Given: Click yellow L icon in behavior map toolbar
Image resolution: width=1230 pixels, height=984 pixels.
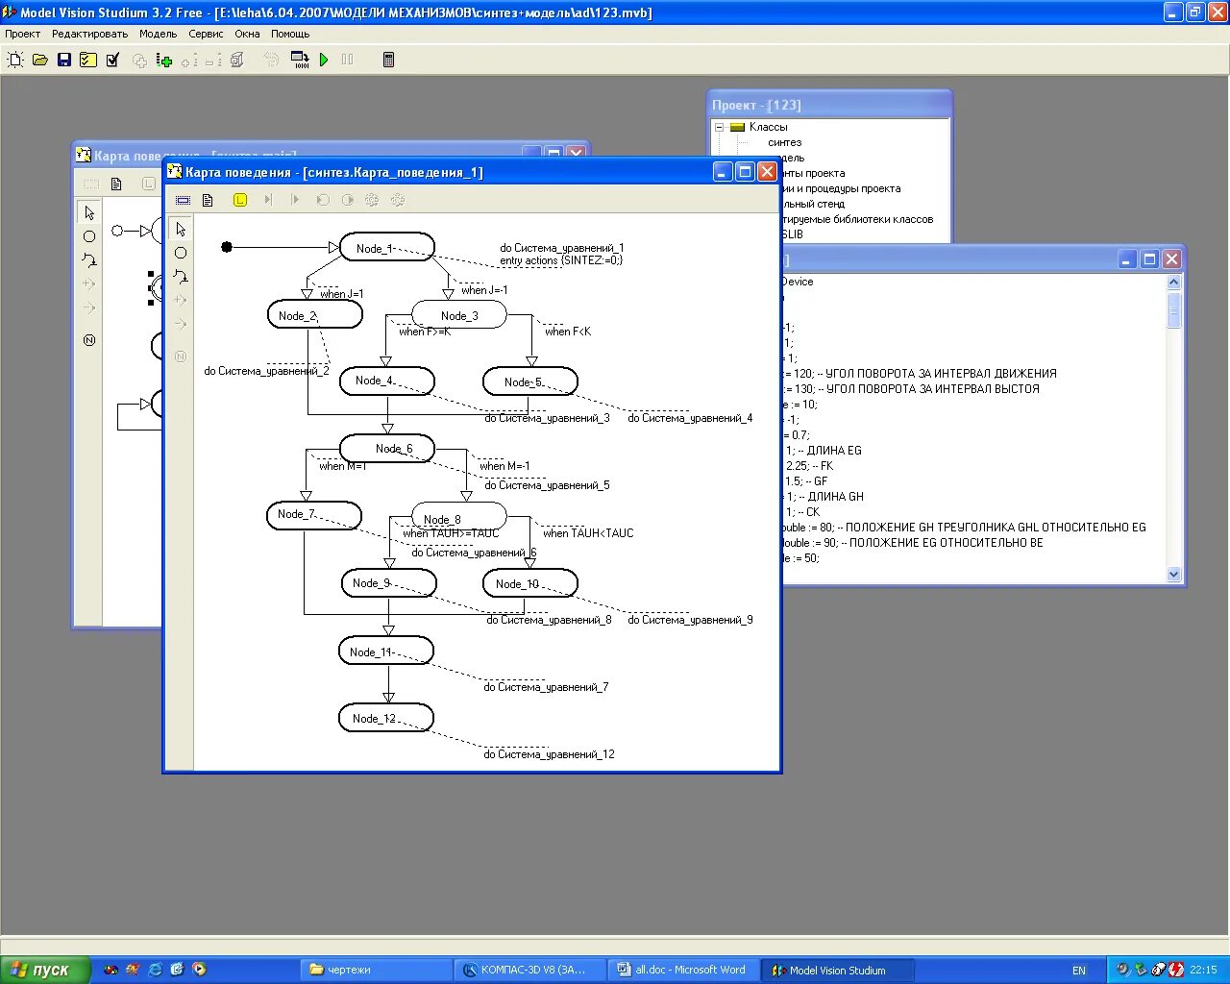Looking at the screenshot, I should point(240,200).
